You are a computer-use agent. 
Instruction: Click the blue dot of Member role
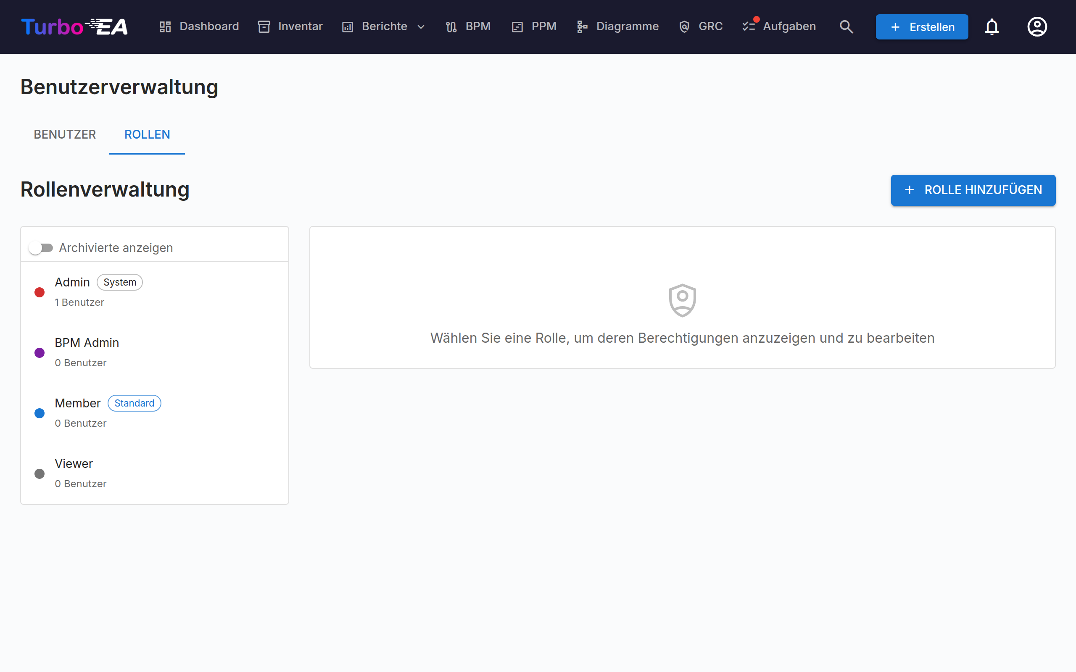coord(40,413)
